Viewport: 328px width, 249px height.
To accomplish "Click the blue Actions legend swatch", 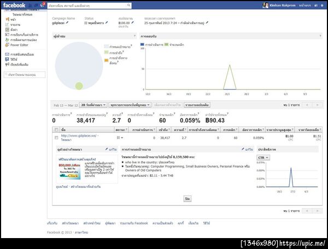I will coord(142,44).
